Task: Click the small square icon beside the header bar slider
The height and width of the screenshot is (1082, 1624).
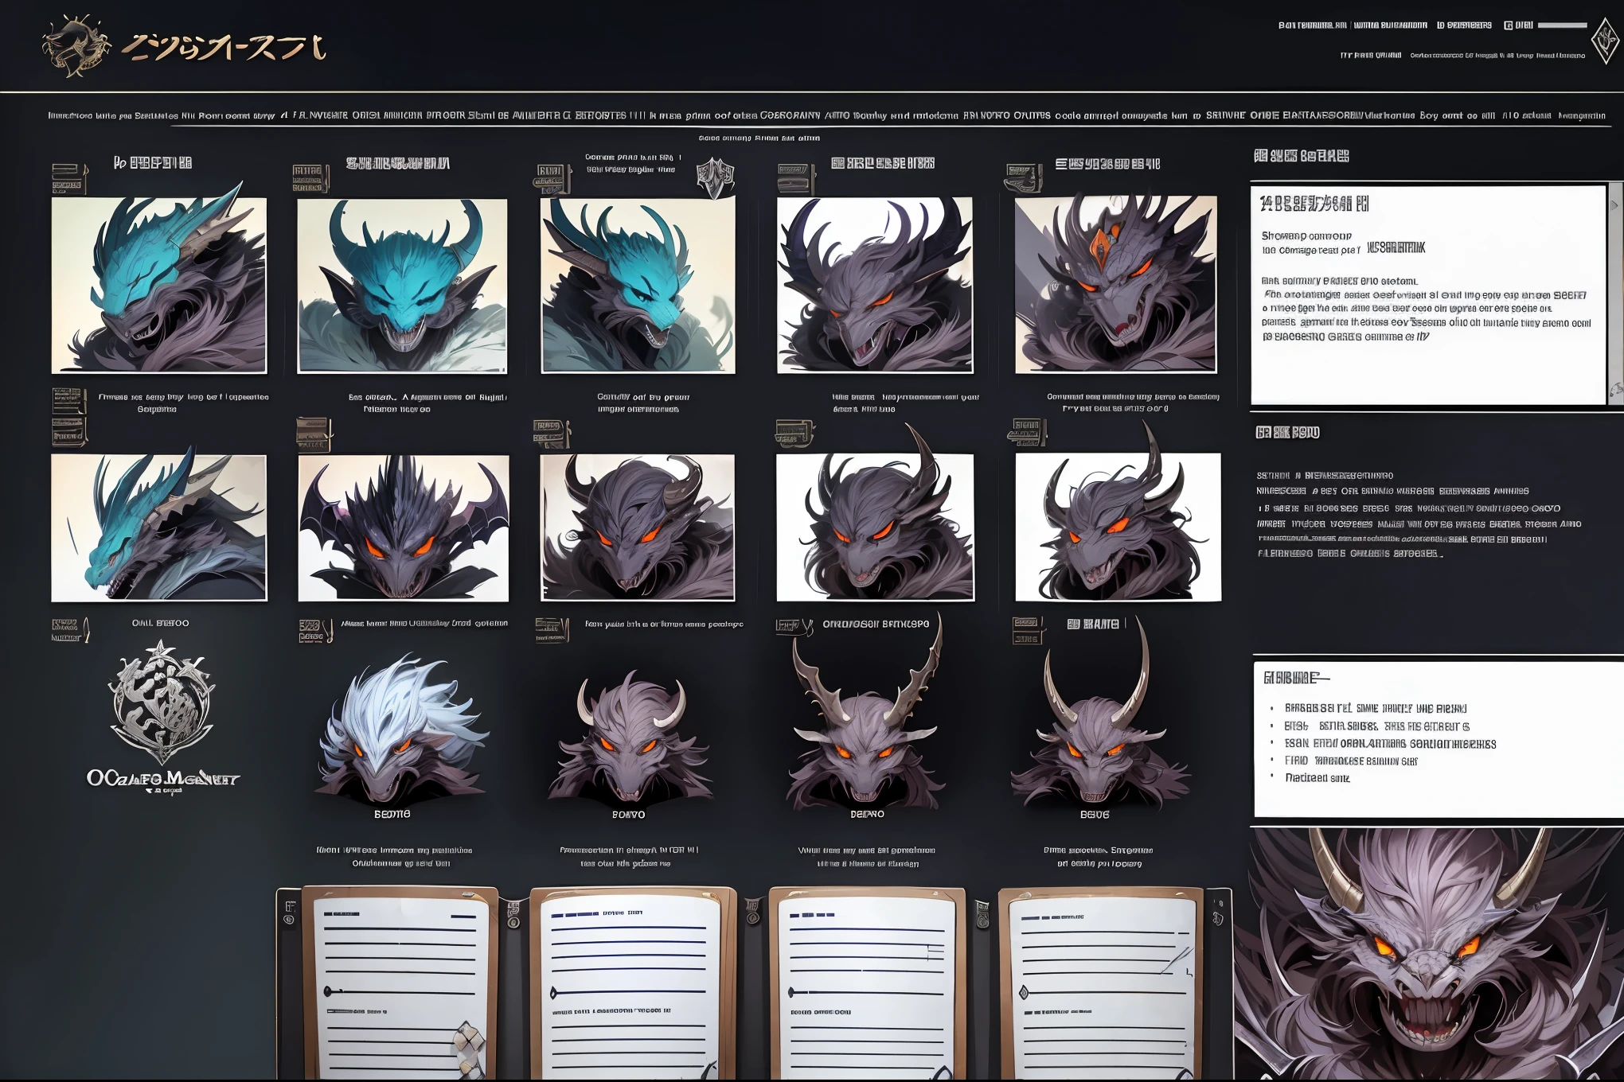Action: (1508, 25)
